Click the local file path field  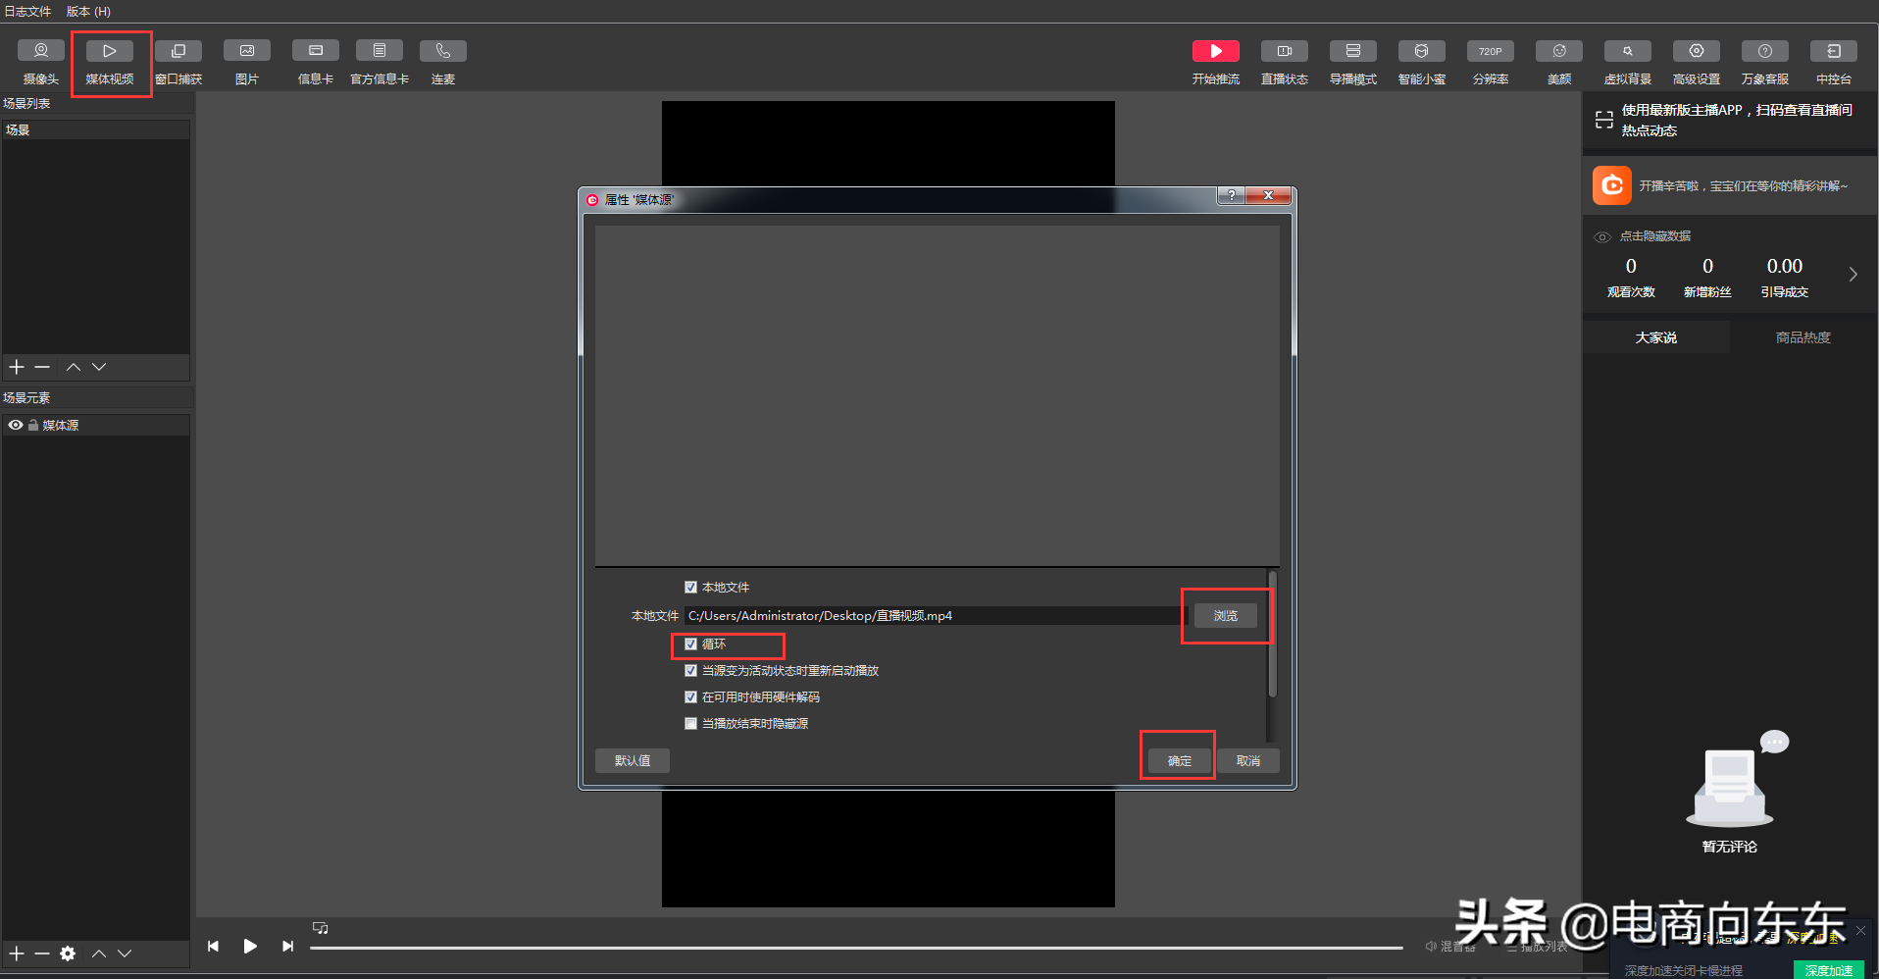(936, 615)
